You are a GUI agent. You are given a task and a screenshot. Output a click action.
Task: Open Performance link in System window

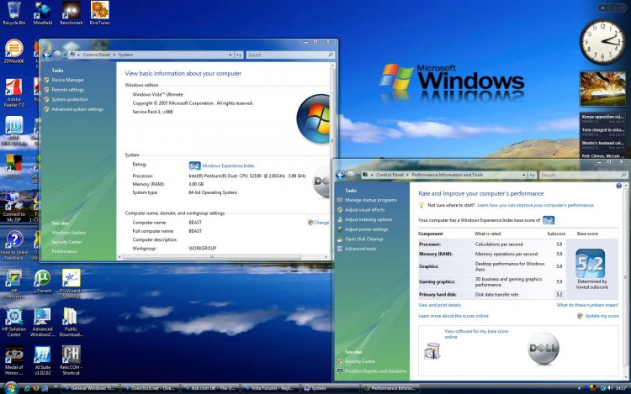click(x=65, y=251)
